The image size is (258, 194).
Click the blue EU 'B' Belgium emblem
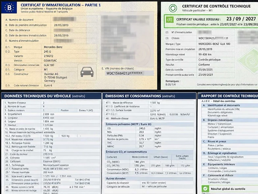[9, 8]
